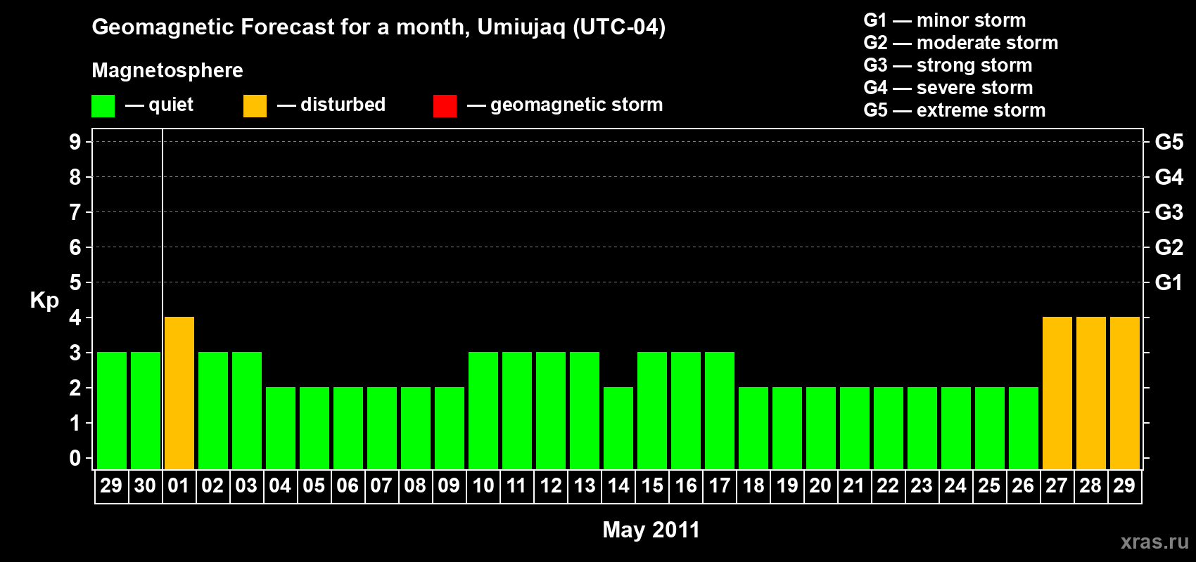1196x562 pixels.
Task: Click the G1 label on right axis
Action: pos(1169,282)
